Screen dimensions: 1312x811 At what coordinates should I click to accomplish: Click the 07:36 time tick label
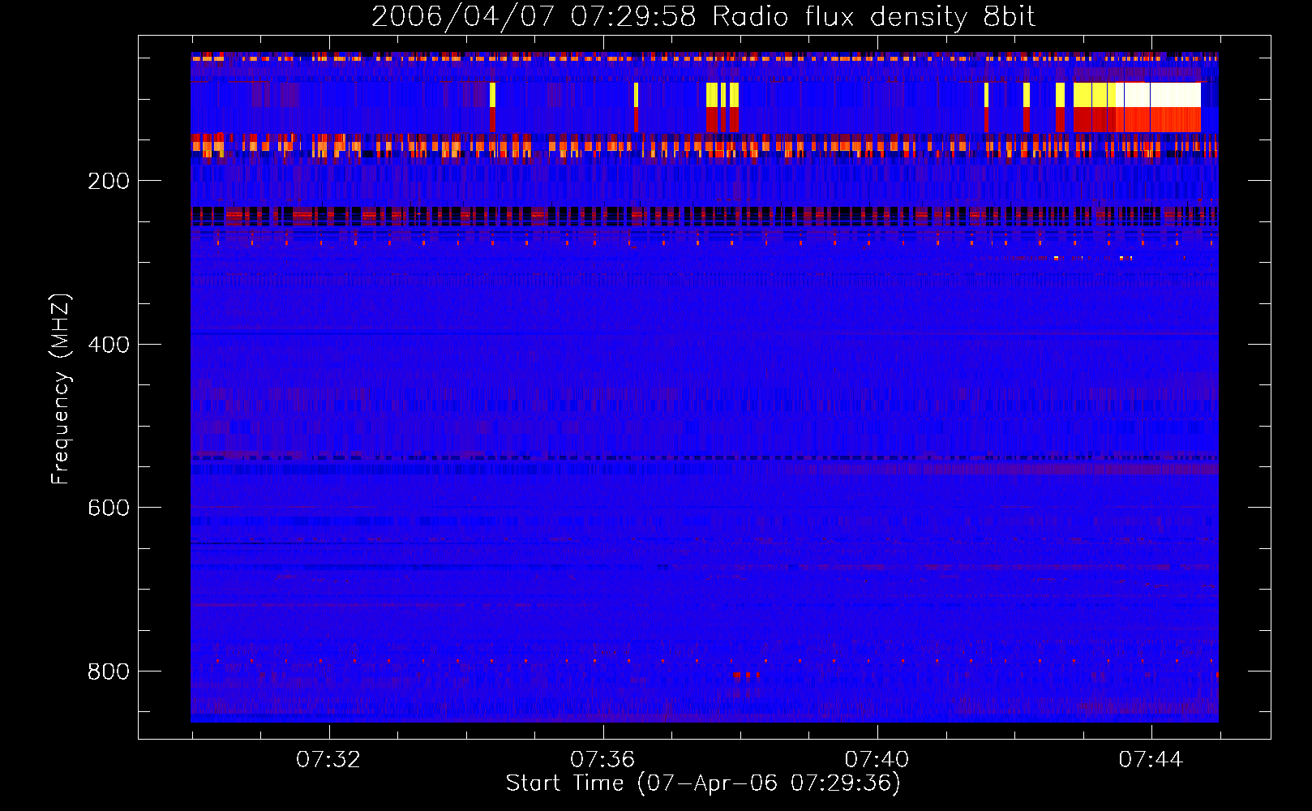pyautogui.click(x=602, y=760)
